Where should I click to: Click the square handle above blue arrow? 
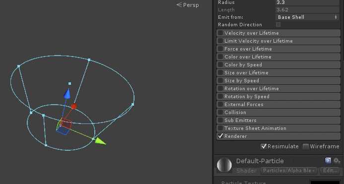(70, 83)
